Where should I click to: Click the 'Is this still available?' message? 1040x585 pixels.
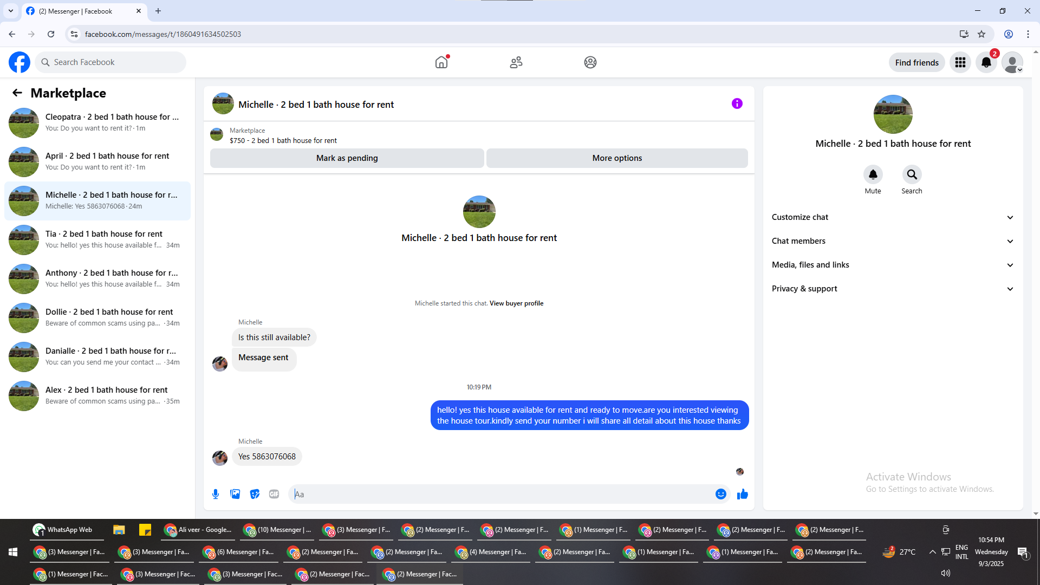(274, 337)
